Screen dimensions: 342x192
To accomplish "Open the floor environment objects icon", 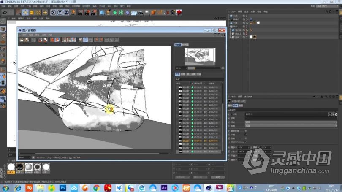I will coord(134,12).
